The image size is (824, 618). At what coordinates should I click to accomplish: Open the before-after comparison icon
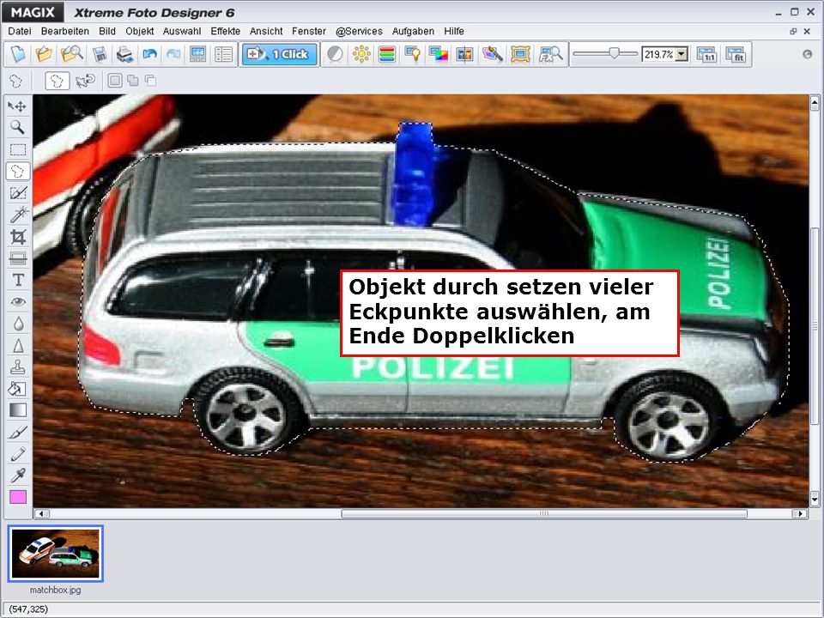(x=464, y=54)
